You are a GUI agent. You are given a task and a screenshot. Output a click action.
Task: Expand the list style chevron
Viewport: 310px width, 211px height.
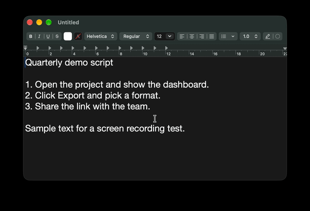[x=233, y=36]
